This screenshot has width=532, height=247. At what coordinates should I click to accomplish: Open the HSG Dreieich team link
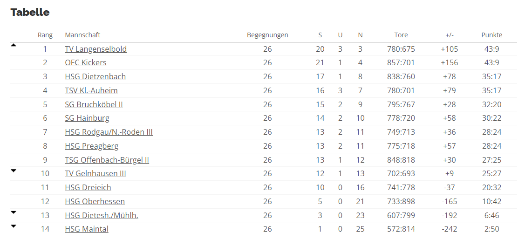pos(88,188)
